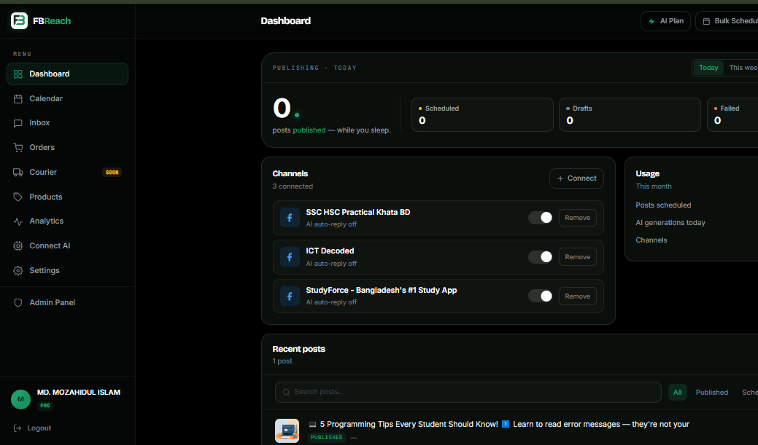Remove the ICT Decoded channel
This screenshot has width=758, height=445.
(x=577, y=257)
